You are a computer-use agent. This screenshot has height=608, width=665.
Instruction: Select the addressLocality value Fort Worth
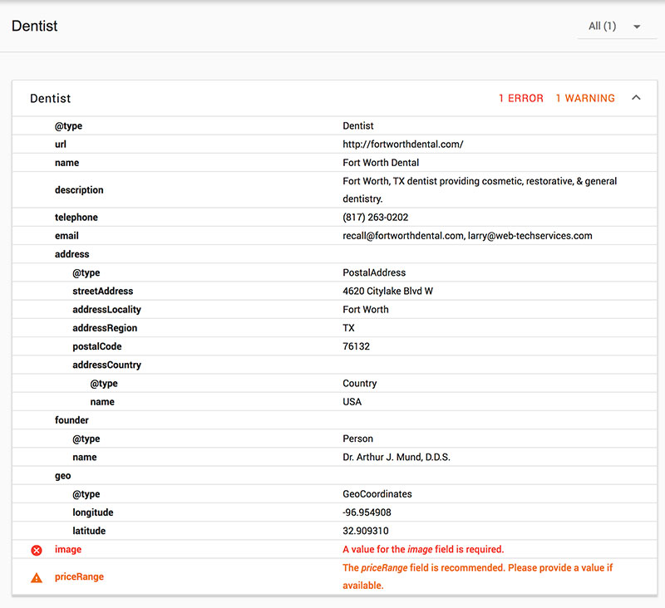(x=366, y=310)
